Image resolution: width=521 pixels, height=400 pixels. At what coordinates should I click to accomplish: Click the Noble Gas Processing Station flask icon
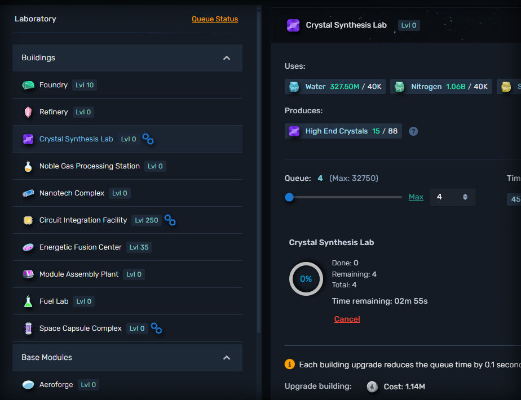(x=28, y=166)
